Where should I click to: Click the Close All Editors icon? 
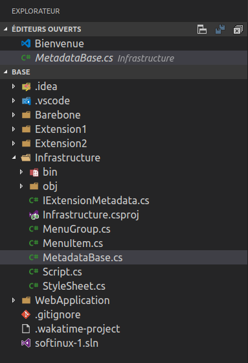pyautogui.click(x=238, y=30)
